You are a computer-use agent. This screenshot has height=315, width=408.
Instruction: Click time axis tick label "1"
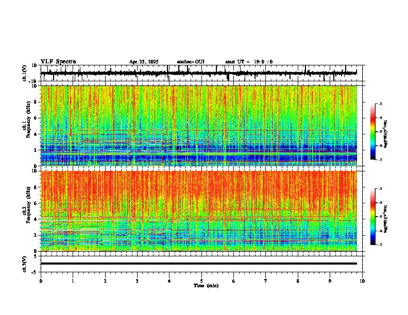pos(73,281)
